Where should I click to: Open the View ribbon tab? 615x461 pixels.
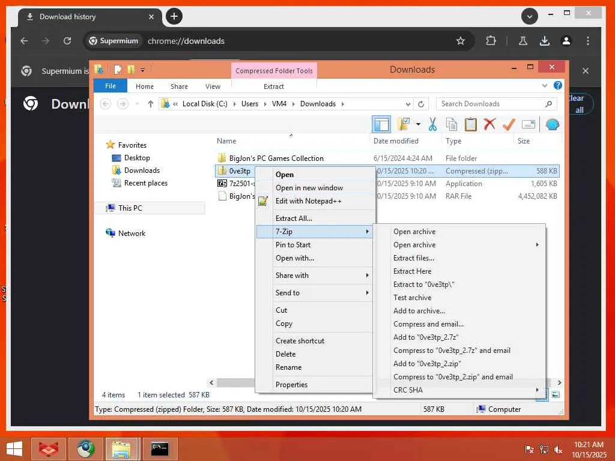pyautogui.click(x=213, y=86)
